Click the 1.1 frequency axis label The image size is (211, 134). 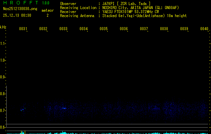3,44
